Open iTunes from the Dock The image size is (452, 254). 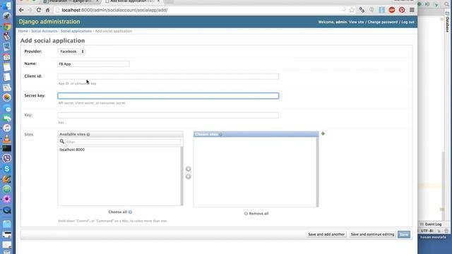coord(7,128)
